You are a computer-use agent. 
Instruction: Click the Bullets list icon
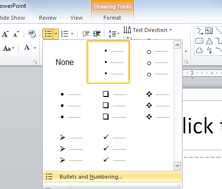(48, 34)
